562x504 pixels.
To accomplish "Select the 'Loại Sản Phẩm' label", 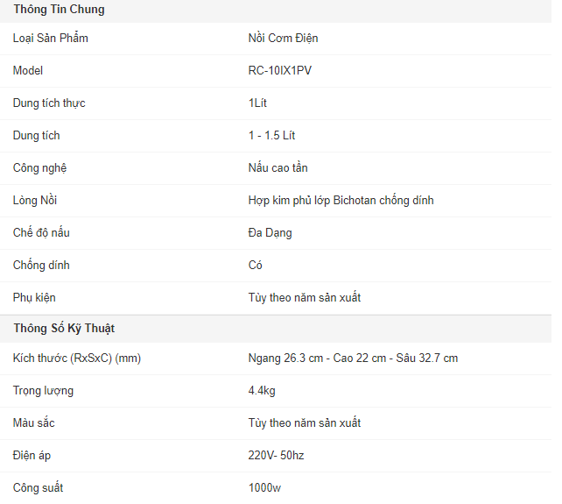I will tap(50, 39).
